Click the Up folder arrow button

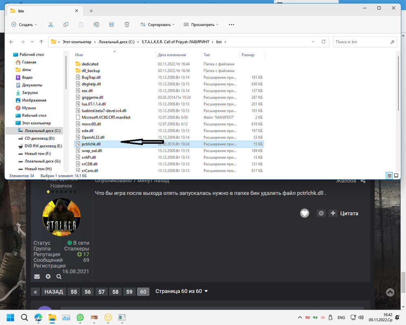(x=41, y=42)
